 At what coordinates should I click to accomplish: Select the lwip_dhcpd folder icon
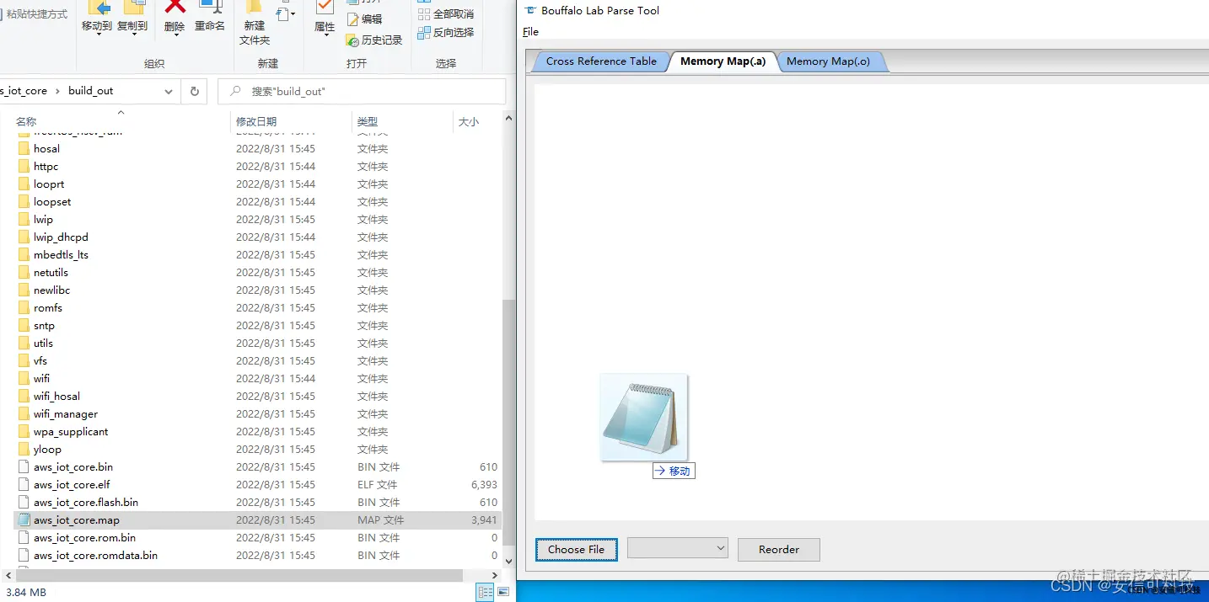click(x=24, y=237)
